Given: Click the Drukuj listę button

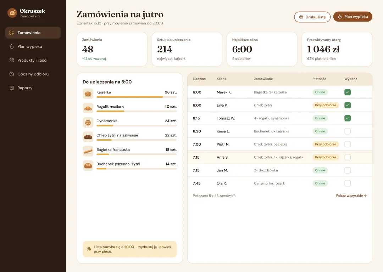Looking at the screenshot, I should pyautogui.click(x=312, y=17).
